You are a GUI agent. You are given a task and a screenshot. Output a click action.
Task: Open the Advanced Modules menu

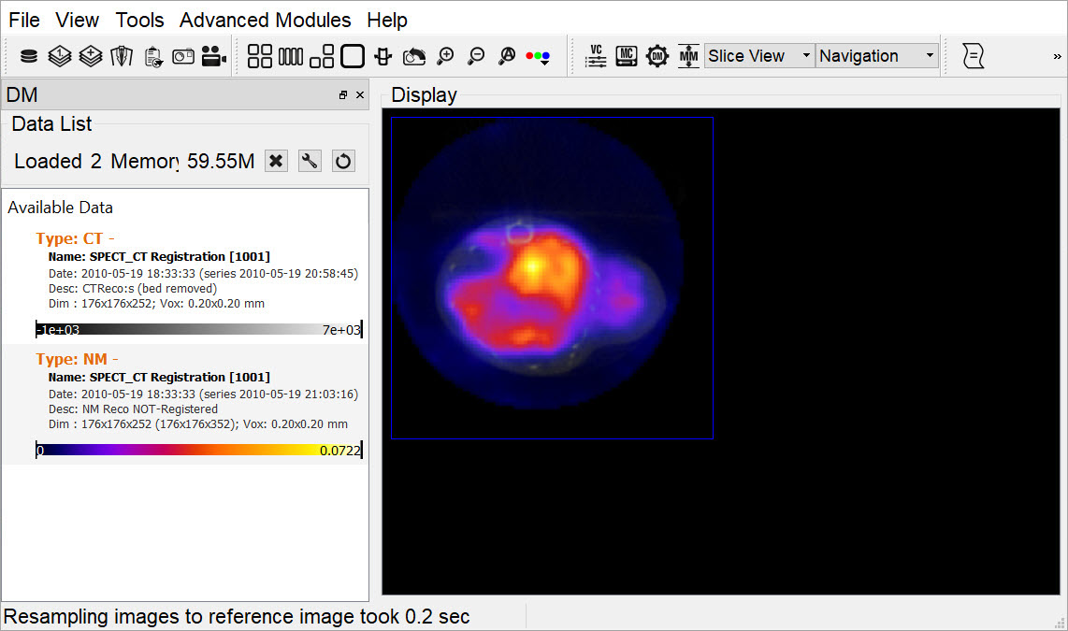[265, 20]
